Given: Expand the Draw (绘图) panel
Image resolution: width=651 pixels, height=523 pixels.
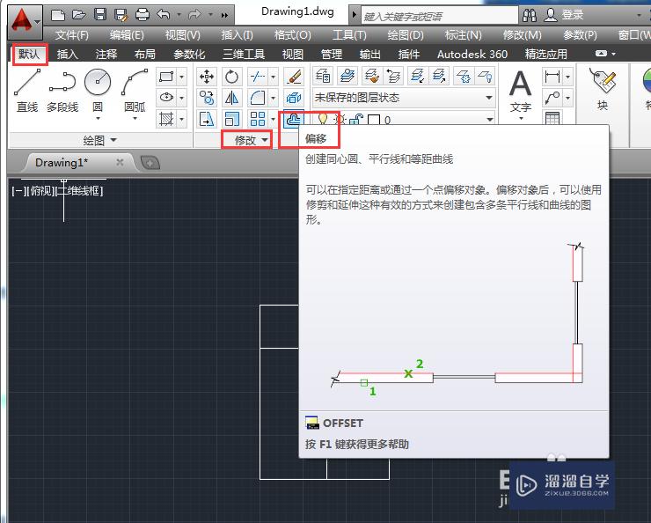Looking at the screenshot, I should point(99,140).
